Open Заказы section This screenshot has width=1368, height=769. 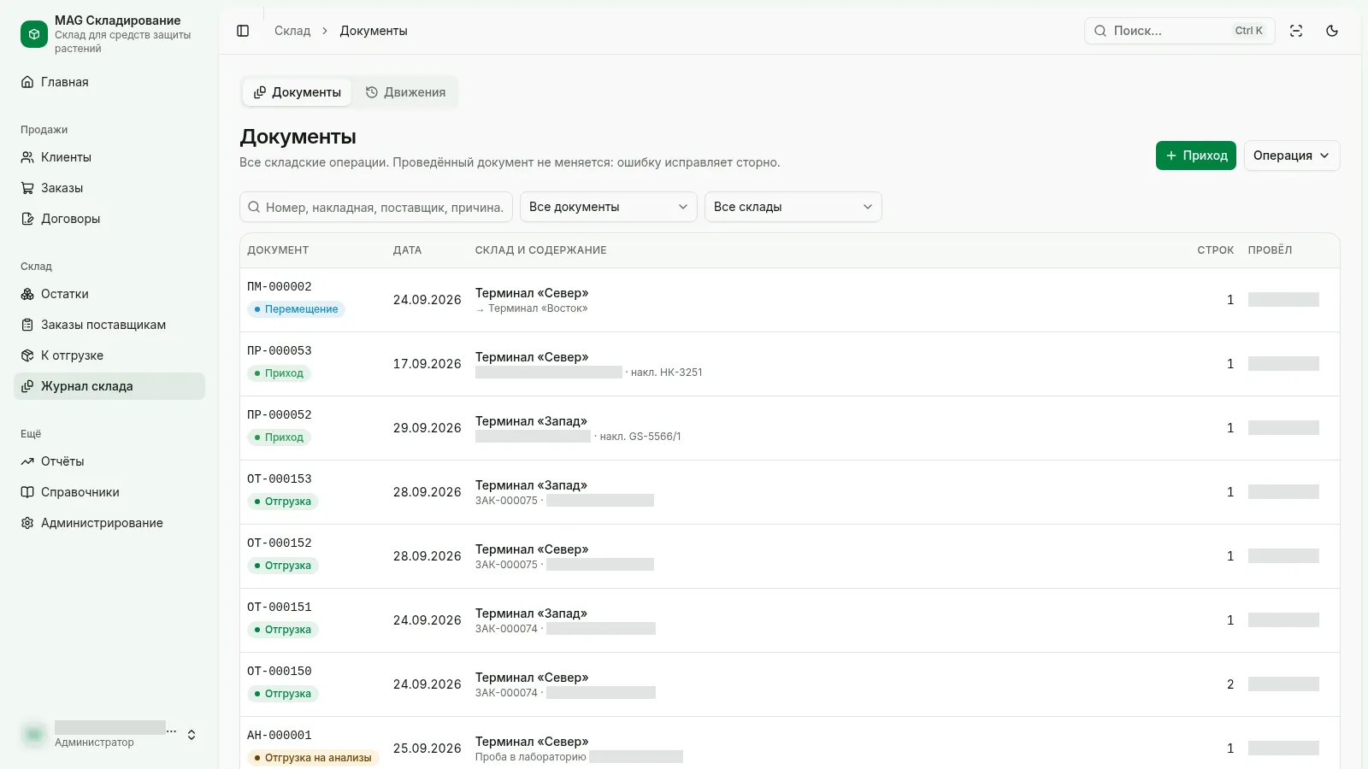pyautogui.click(x=109, y=188)
